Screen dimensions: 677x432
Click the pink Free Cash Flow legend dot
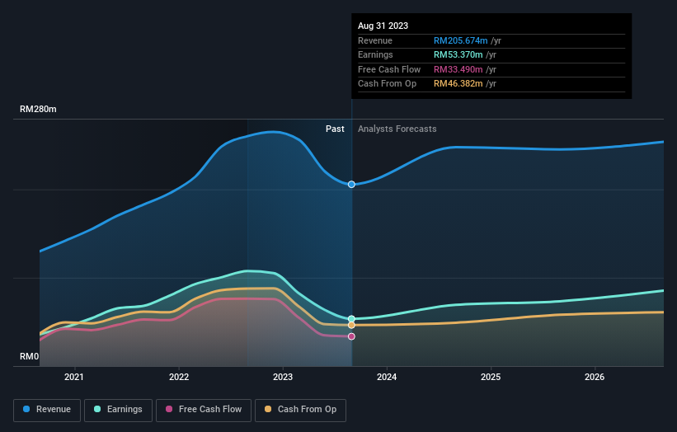pos(169,409)
